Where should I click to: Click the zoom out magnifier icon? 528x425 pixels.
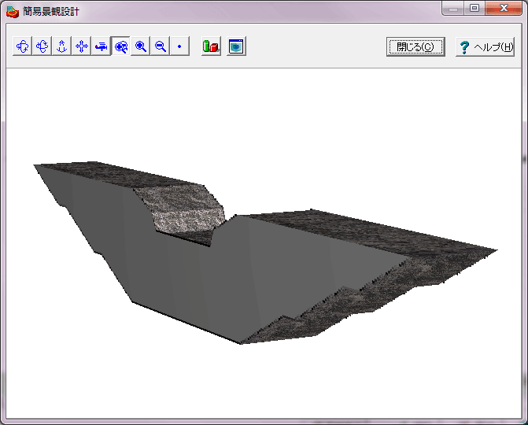click(161, 46)
